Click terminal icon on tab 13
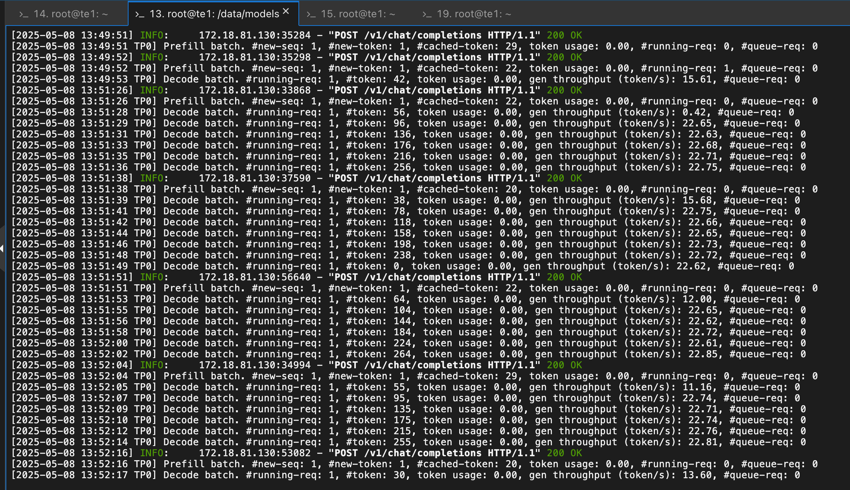850x490 pixels. (140, 15)
